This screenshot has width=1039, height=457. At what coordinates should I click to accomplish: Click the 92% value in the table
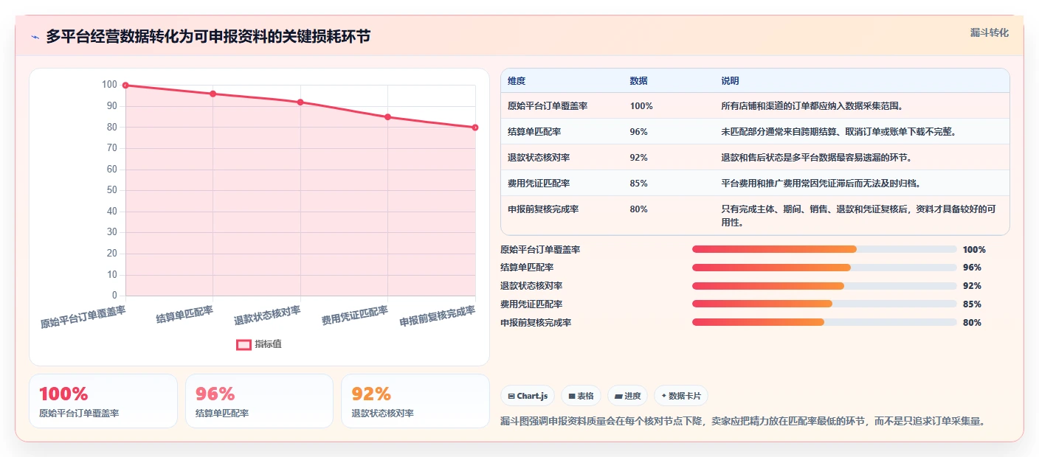coord(639,158)
